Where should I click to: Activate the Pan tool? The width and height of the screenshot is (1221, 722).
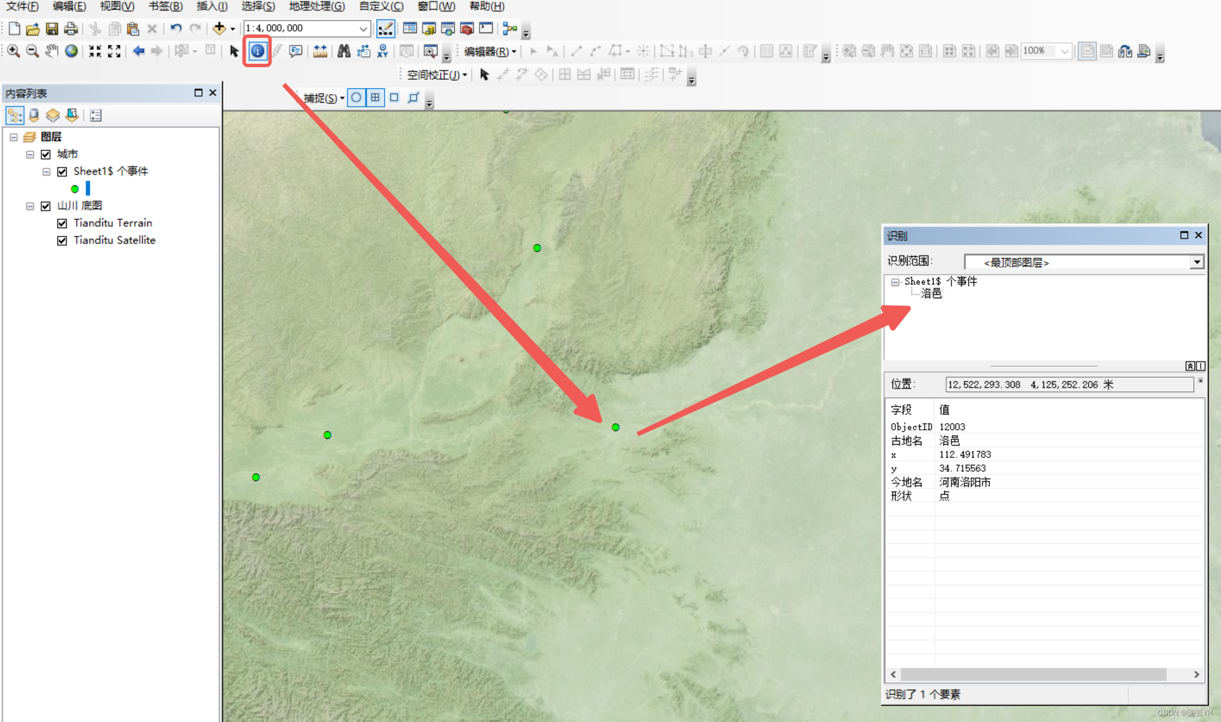[x=51, y=51]
